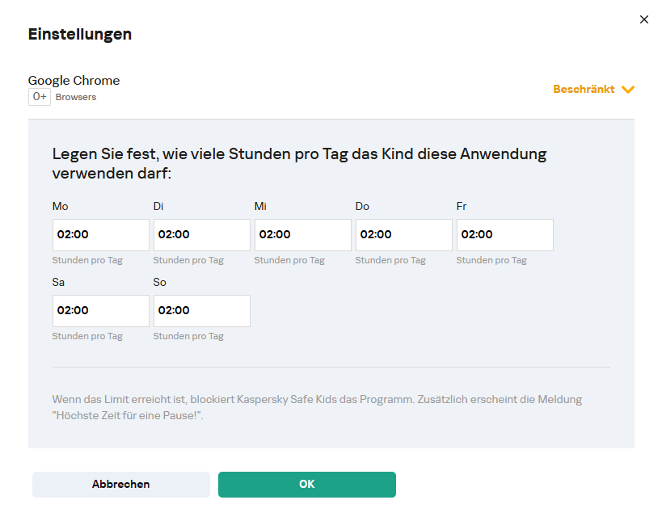Focus the Wednesday (Mi) hours input
The width and height of the screenshot is (662, 521).
[x=303, y=235]
